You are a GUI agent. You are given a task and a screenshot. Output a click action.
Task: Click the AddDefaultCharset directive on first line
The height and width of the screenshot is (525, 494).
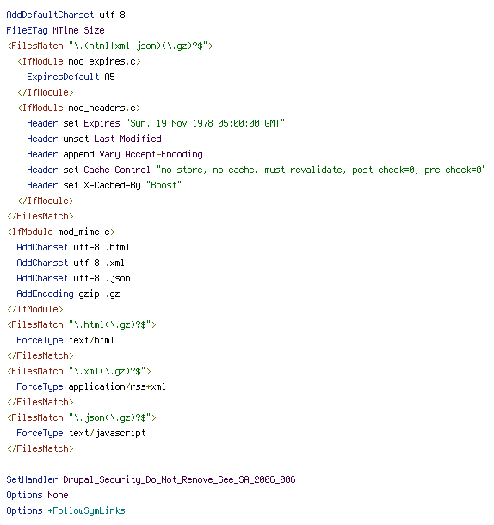point(50,15)
